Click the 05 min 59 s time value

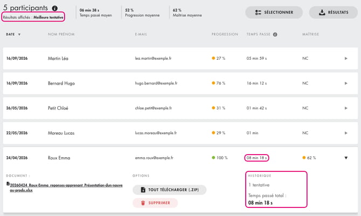point(256,59)
